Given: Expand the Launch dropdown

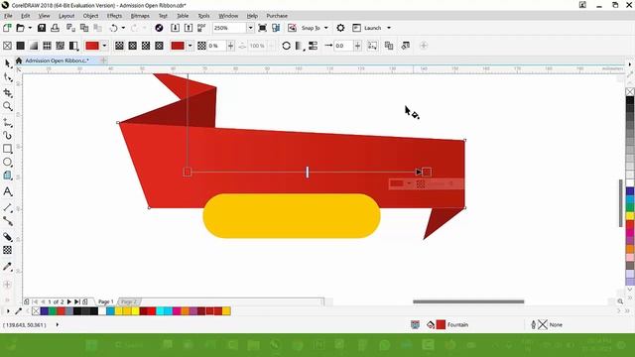Looking at the screenshot, I should [x=389, y=28].
